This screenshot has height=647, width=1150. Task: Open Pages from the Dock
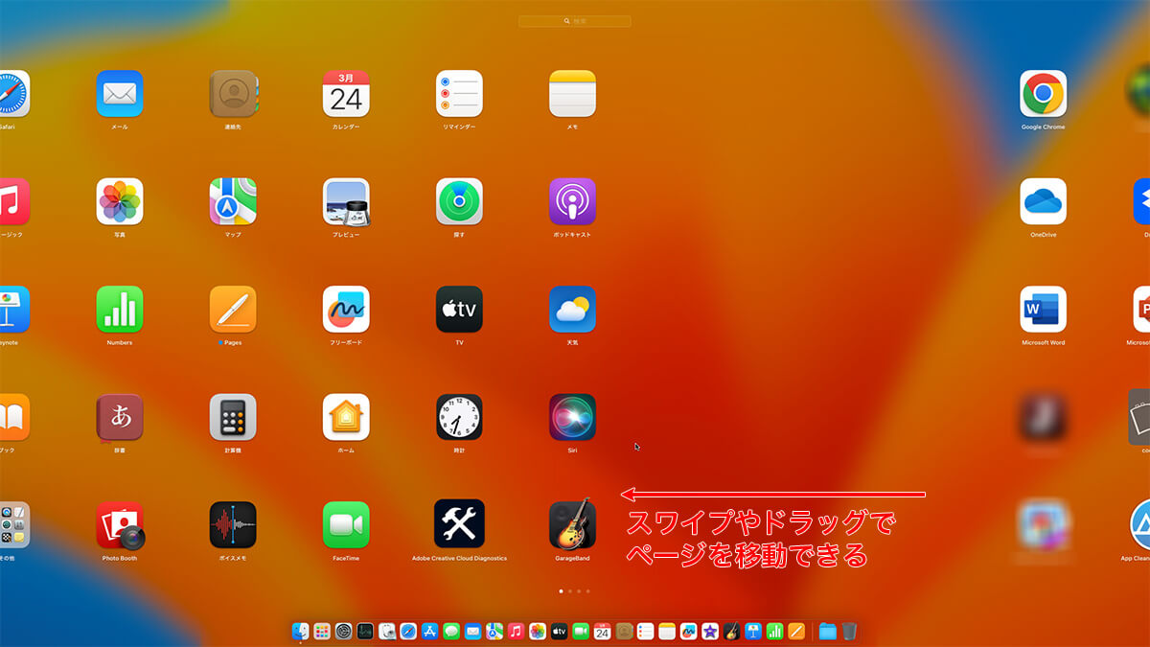coord(795,631)
